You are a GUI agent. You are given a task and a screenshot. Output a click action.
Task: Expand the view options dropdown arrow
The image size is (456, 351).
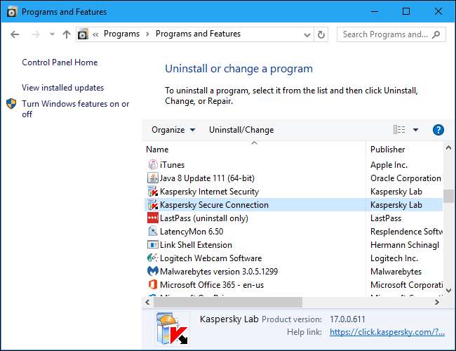pyautogui.click(x=415, y=130)
